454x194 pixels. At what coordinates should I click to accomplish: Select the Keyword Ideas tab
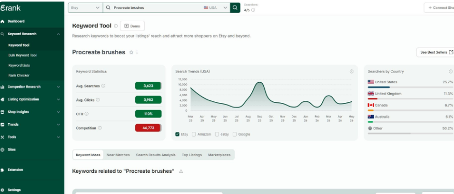click(x=88, y=155)
